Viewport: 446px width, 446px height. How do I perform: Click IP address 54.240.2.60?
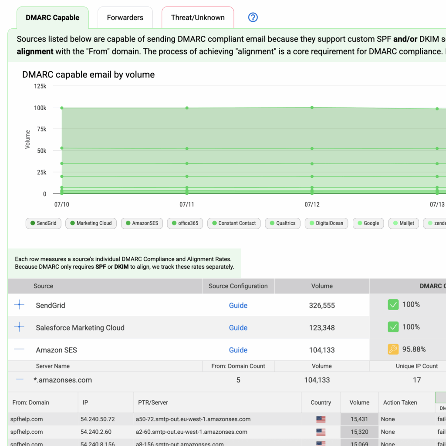96,432
